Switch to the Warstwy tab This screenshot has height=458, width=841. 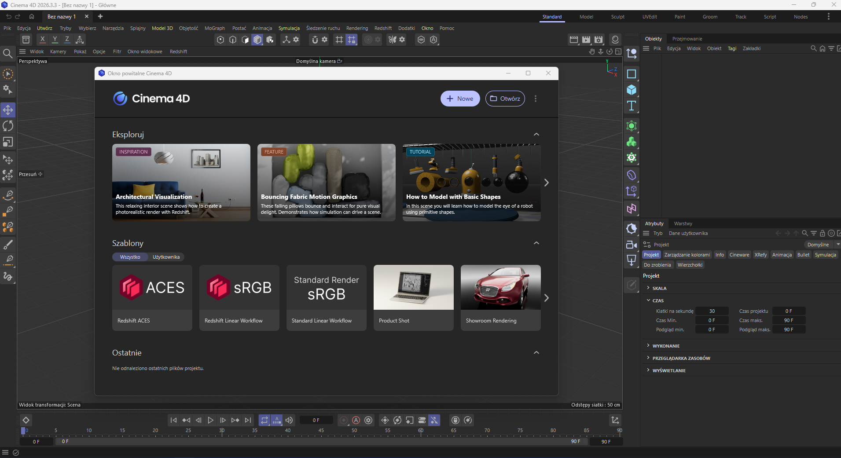point(683,224)
